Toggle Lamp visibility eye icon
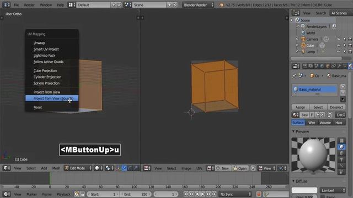 click(x=339, y=52)
